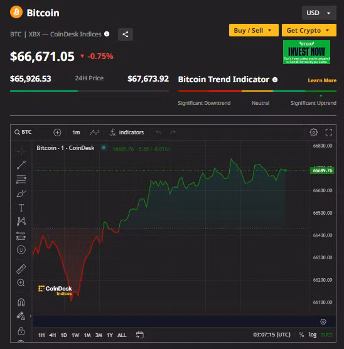Select the prediction and measurement tool
Screen dimensions: 344x349
(x=21, y=236)
